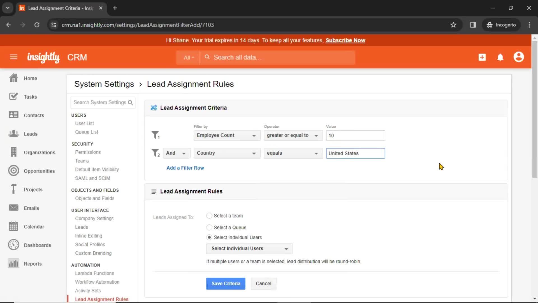Open Permissions settings
The image size is (538, 303).
pyautogui.click(x=88, y=152)
